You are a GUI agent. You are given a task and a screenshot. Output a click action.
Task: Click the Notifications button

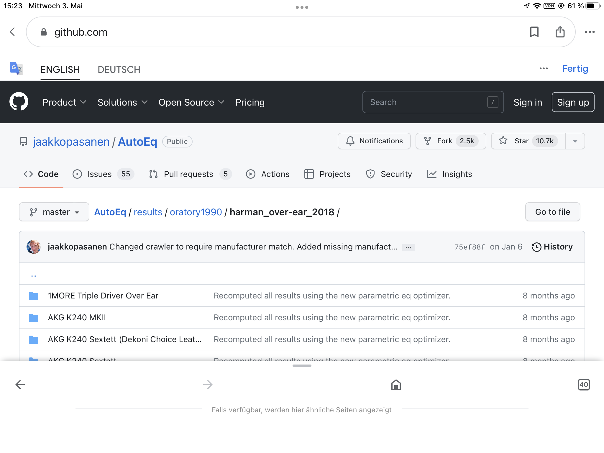point(374,141)
